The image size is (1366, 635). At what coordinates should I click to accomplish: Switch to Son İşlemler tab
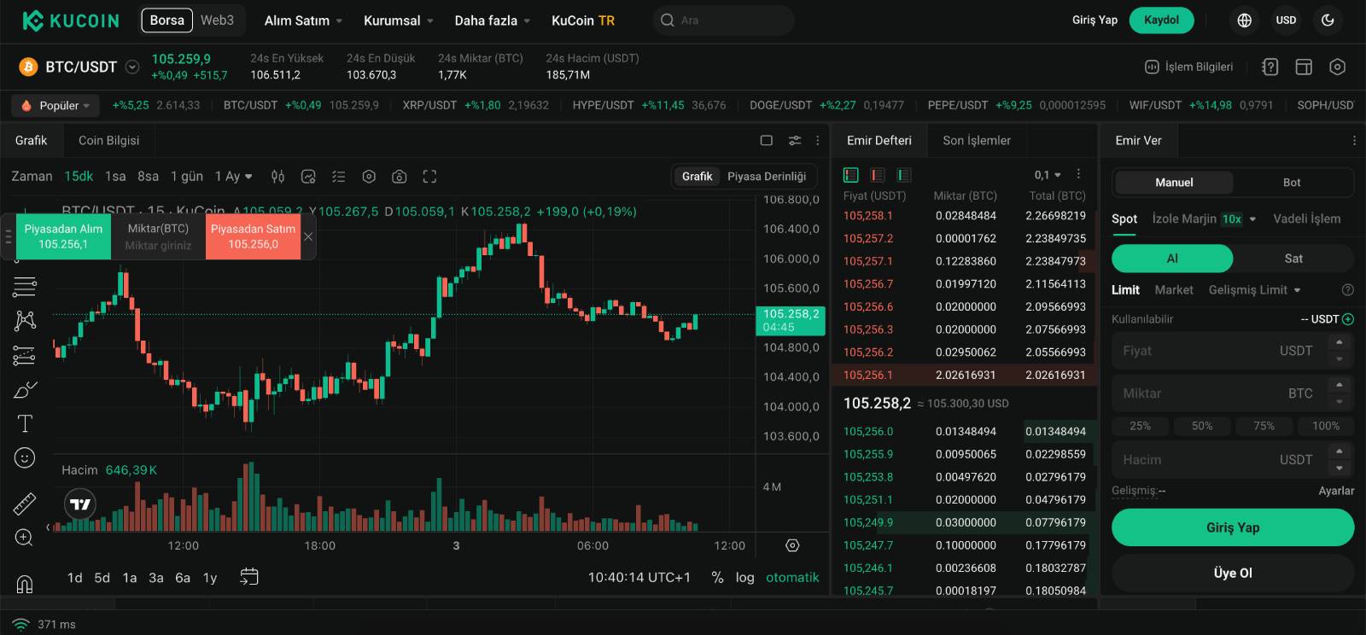point(977,140)
